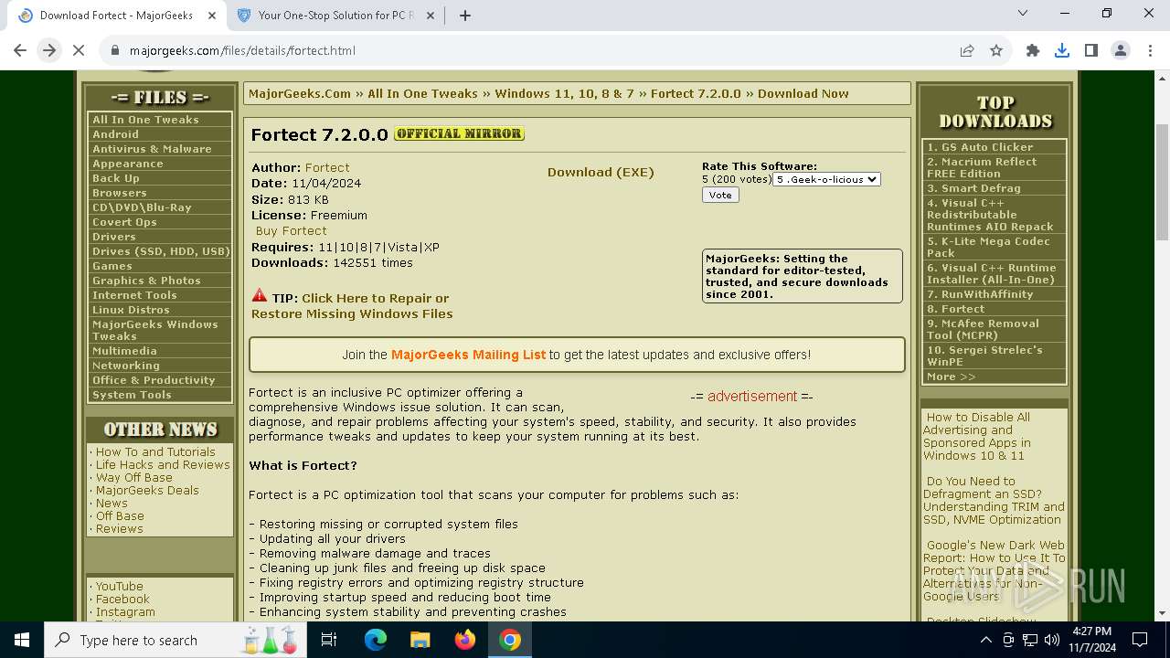
Task: Open the Chrome profile avatar
Action: pyautogui.click(x=1121, y=50)
